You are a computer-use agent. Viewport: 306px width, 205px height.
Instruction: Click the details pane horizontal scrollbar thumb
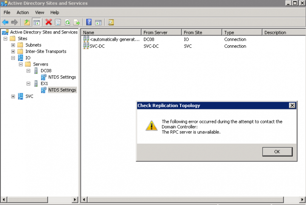[185, 199]
